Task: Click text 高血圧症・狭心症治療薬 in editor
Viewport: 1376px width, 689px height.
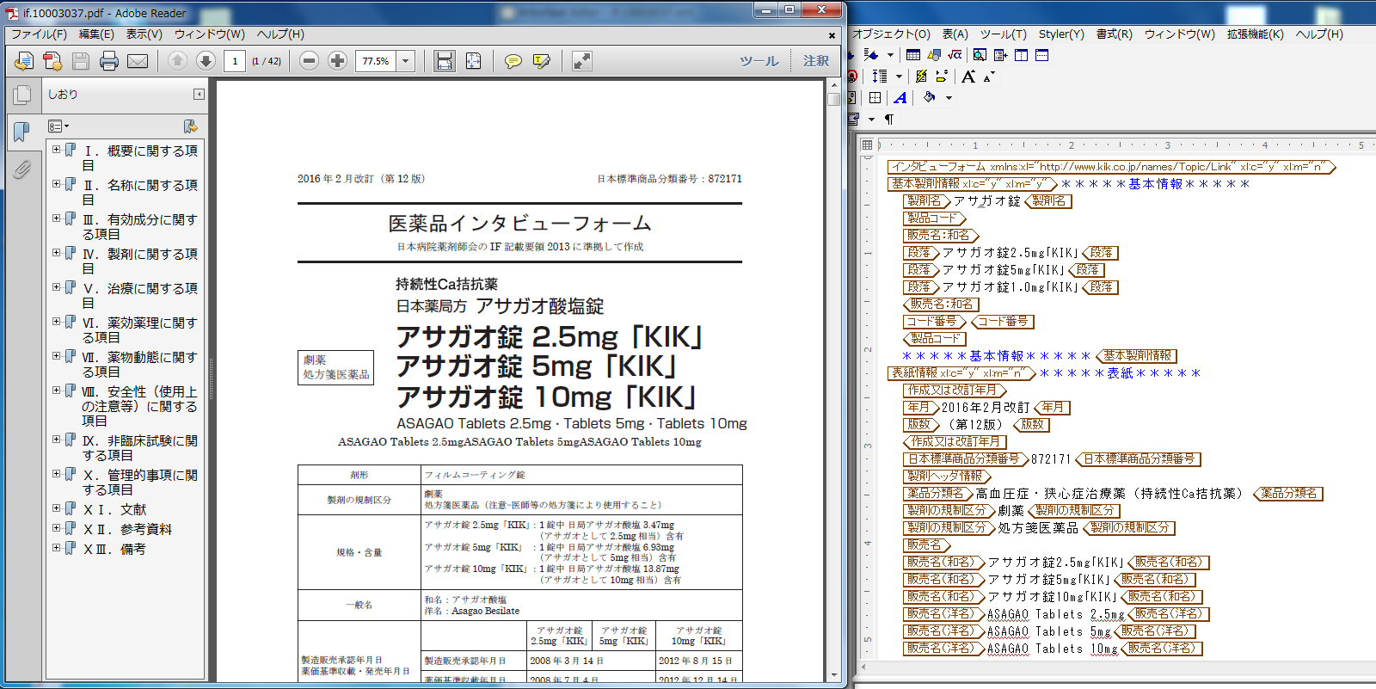Action: (x=1050, y=494)
